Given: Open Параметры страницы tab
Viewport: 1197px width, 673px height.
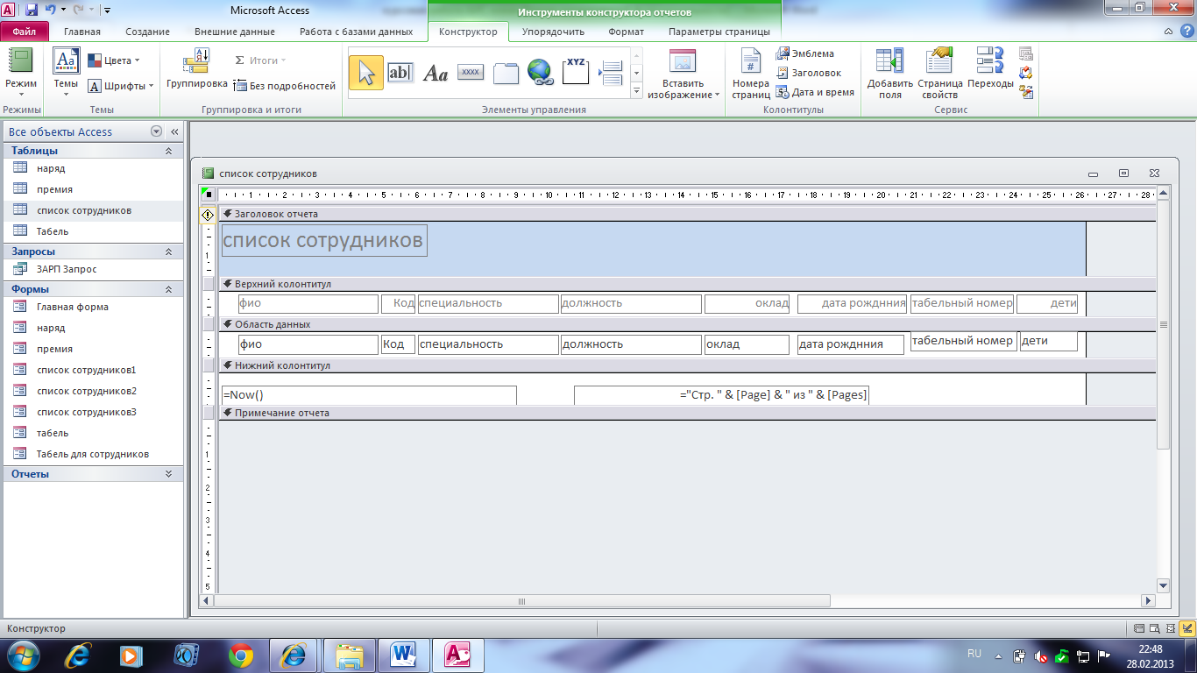Looking at the screenshot, I should [x=719, y=32].
